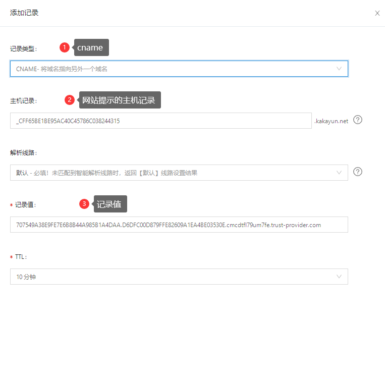Click the TTL field label
This screenshot has width=385, height=377.
[21, 257]
